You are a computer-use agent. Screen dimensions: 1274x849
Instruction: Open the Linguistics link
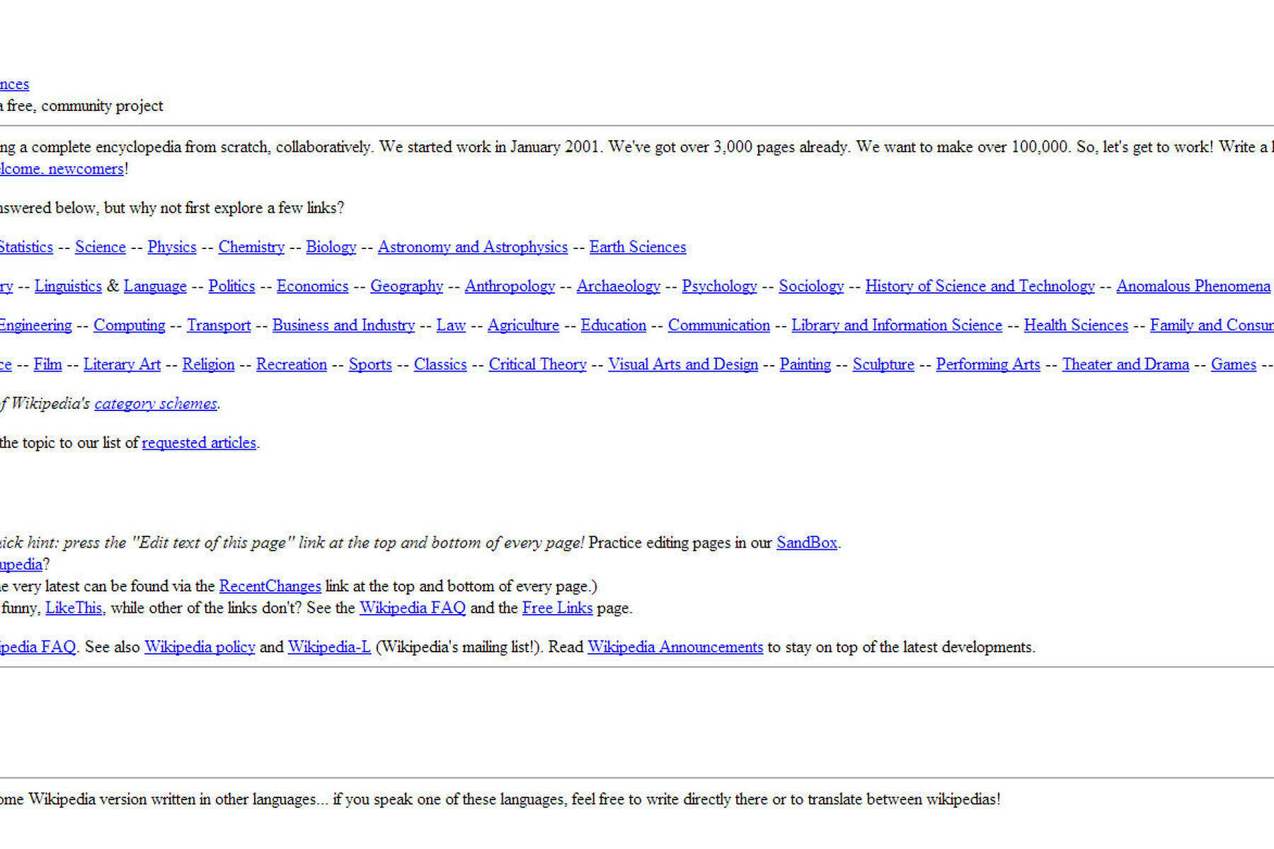pyautogui.click(x=68, y=286)
